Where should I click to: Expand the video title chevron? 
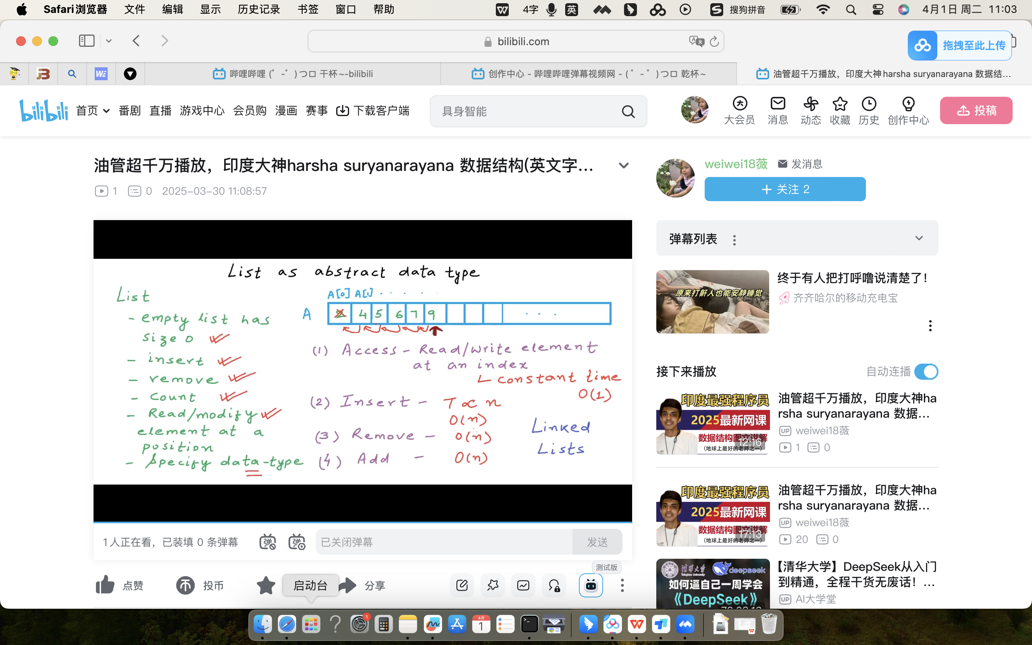[x=624, y=166]
